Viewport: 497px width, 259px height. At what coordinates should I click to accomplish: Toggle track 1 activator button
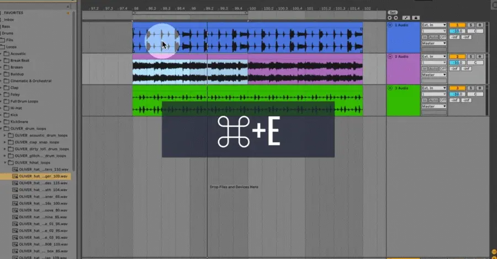coord(457,25)
